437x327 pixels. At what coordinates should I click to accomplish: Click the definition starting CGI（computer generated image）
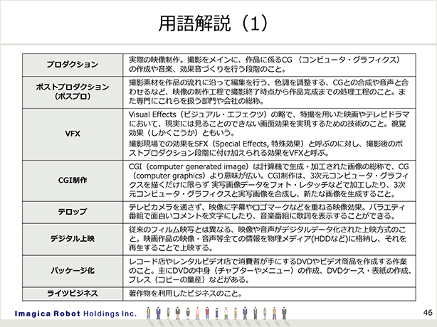[x=268, y=181]
